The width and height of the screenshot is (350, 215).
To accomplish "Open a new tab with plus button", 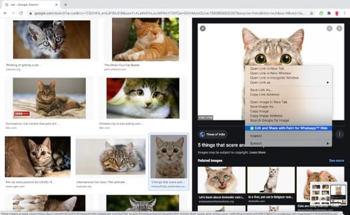I will [x=65, y=5].
